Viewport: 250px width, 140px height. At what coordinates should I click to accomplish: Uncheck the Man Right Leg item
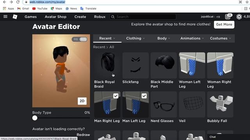116,96
